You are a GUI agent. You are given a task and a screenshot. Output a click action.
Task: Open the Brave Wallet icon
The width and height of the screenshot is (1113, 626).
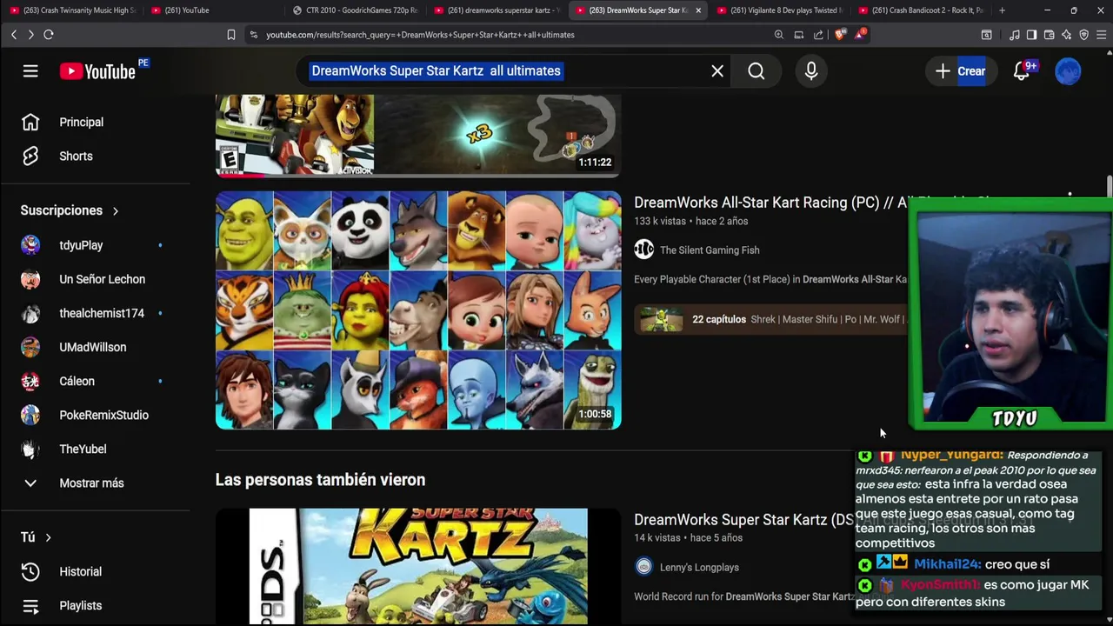point(1049,35)
